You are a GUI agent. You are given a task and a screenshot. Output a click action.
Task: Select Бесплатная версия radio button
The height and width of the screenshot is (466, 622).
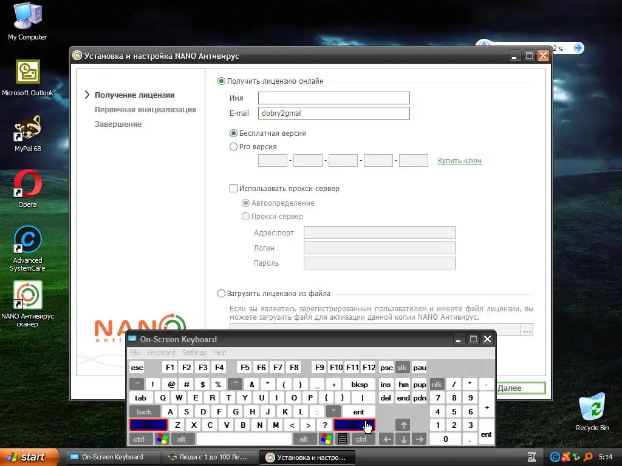[x=268, y=133]
